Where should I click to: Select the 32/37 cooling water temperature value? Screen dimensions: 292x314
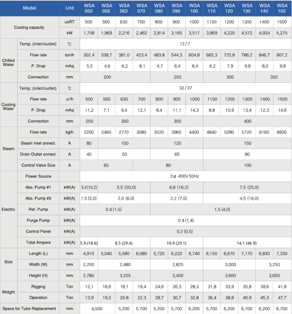tap(185, 88)
